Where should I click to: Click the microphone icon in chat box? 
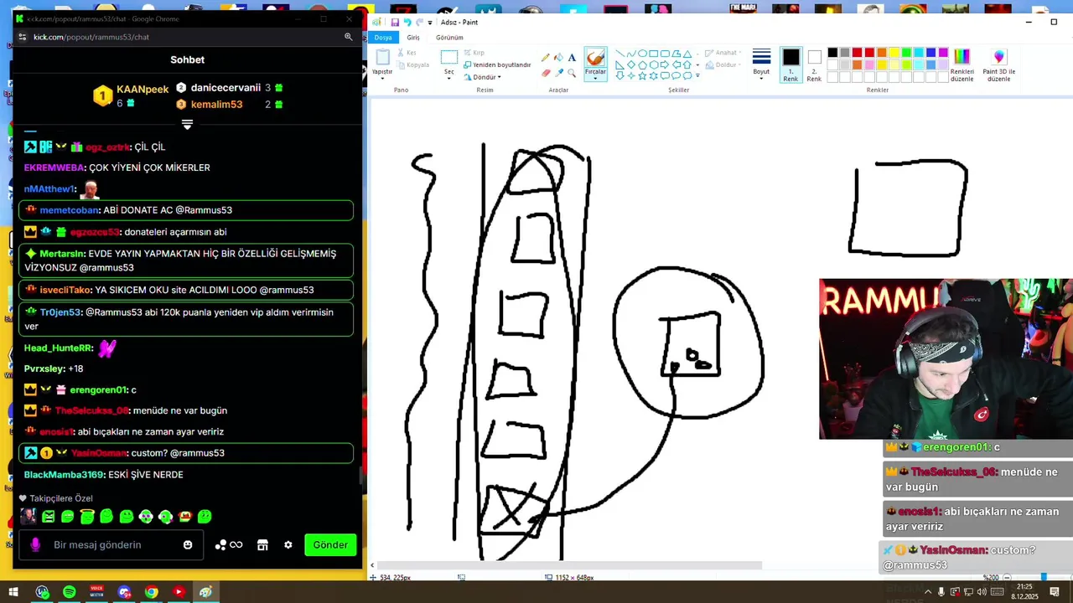coord(35,544)
